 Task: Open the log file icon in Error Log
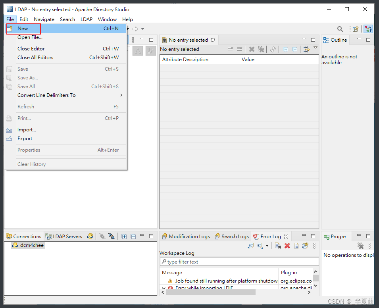[x=296, y=246]
